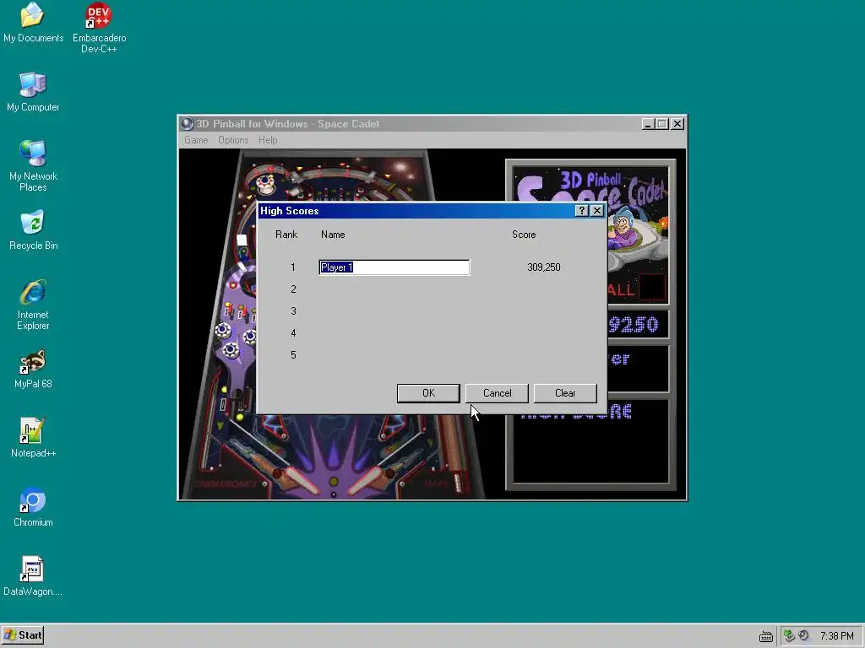Image resolution: width=865 pixels, height=648 pixels.
Task: Open DataWagon desktop shortcut
Action: tap(33, 576)
